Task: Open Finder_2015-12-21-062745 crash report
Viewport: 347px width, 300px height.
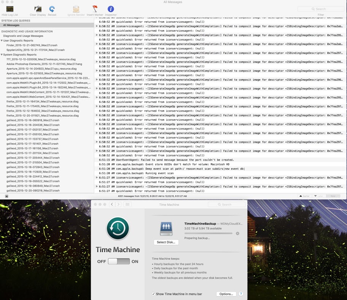Action: click(32, 45)
